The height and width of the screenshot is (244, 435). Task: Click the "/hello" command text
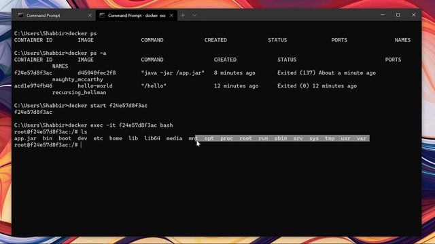(154, 86)
